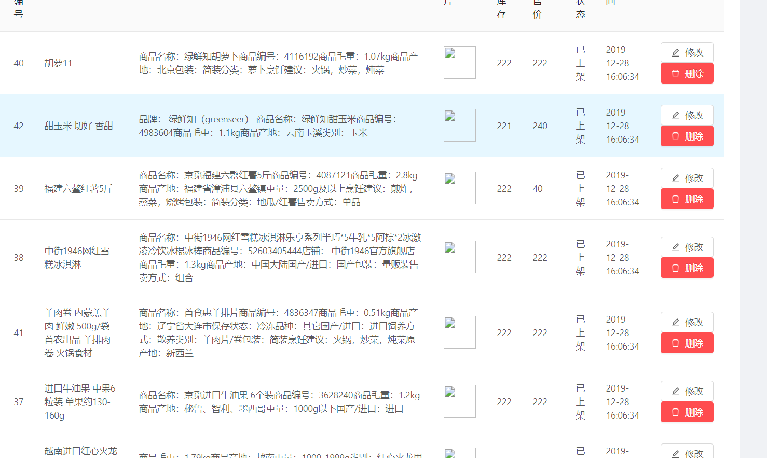Delete product 胡萝11 with the 删除 button

687,73
